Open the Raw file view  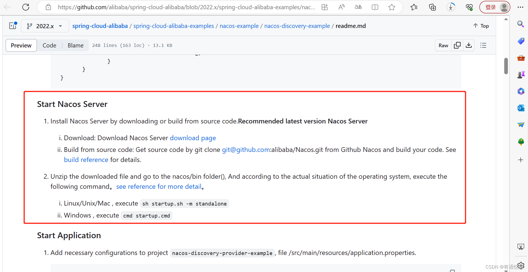pyautogui.click(x=443, y=45)
